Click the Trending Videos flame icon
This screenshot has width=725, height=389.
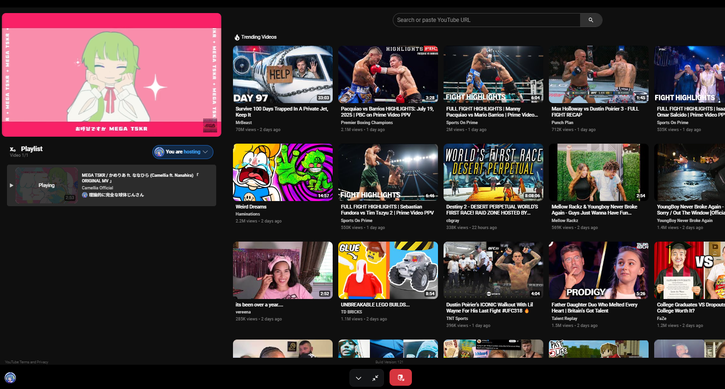[x=237, y=37]
